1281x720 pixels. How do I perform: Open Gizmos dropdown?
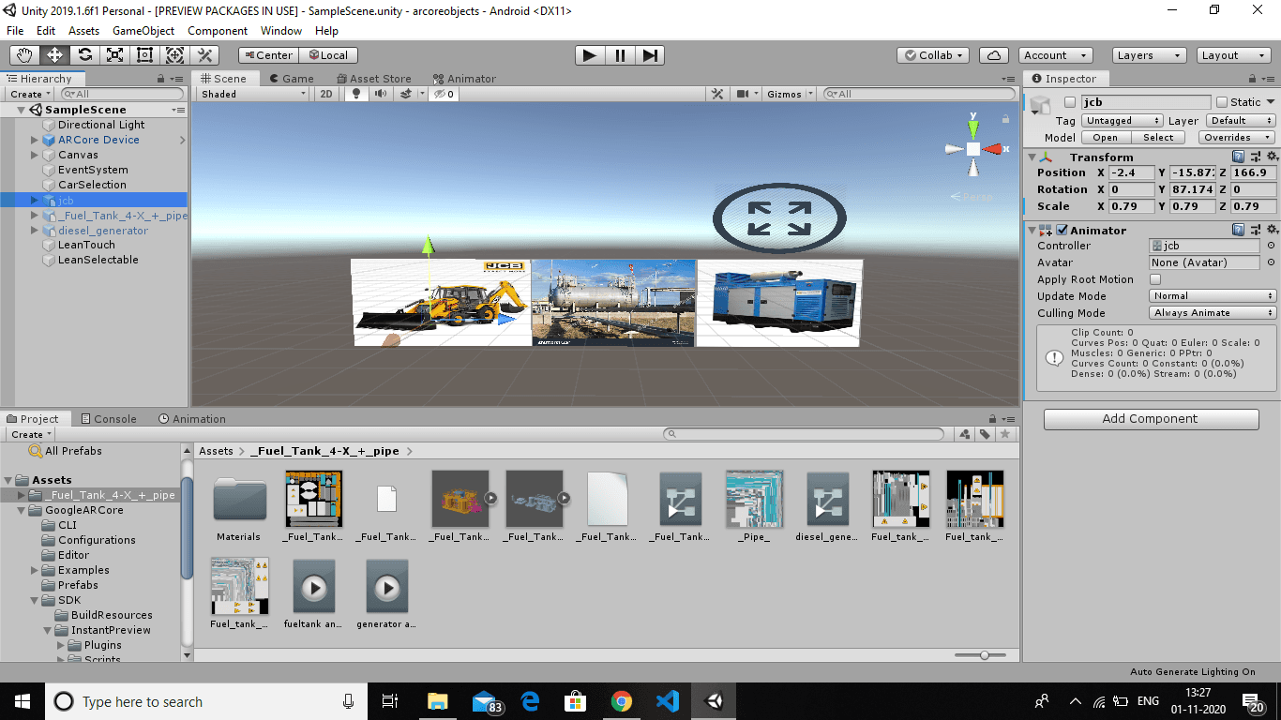[790, 94]
